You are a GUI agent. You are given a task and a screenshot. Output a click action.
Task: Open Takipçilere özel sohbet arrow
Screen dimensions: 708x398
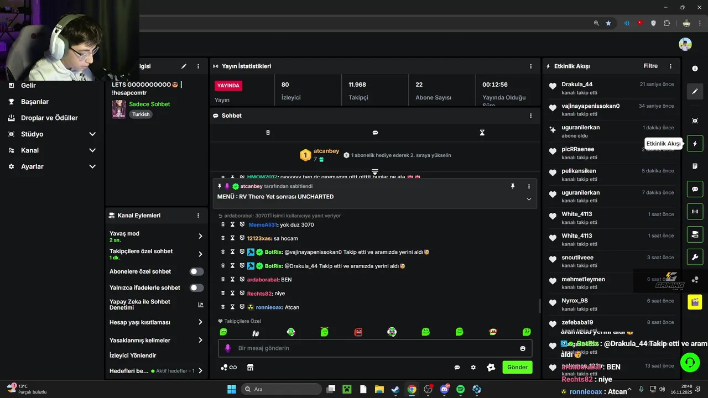[x=200, y=254]
